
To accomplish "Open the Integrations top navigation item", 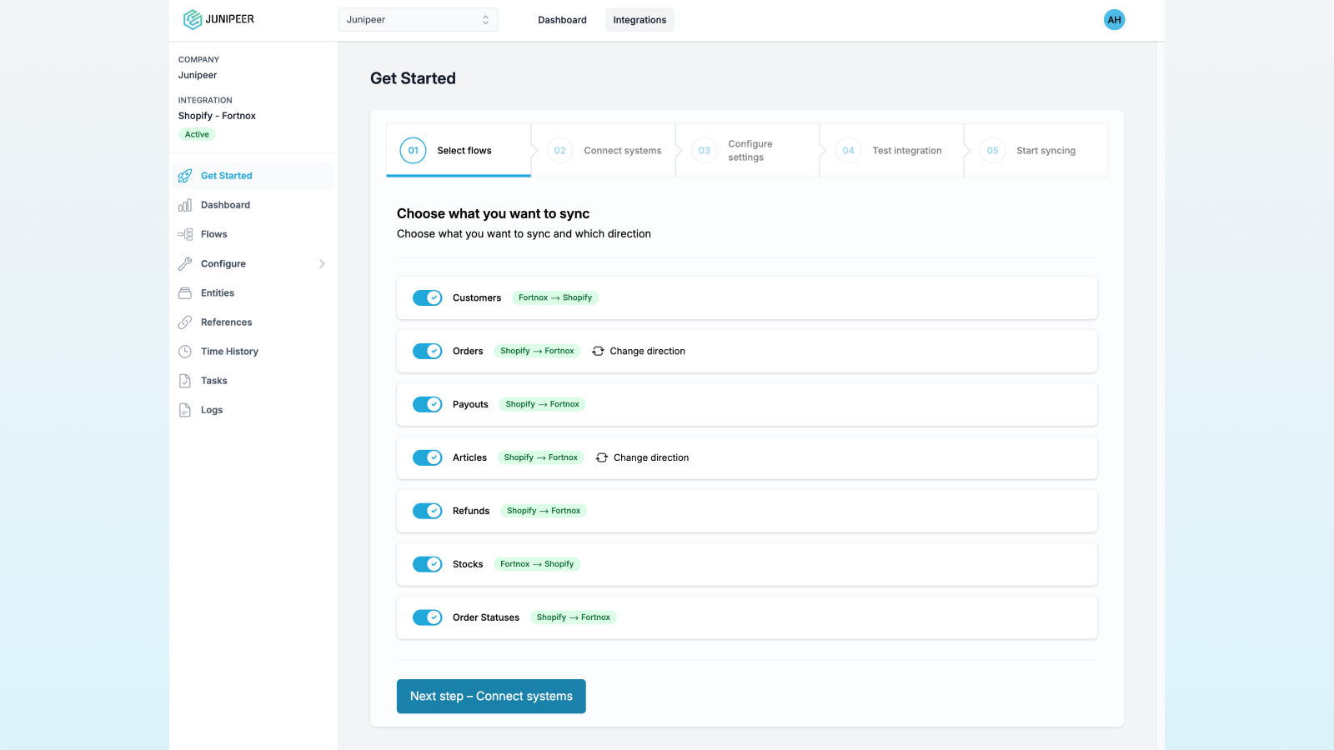I will (x=639, y=20).
